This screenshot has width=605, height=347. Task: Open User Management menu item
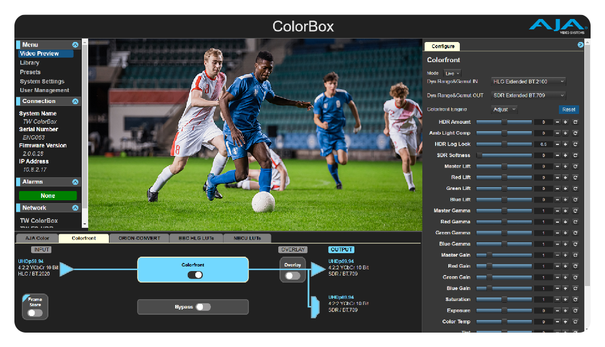coord(44,90)
